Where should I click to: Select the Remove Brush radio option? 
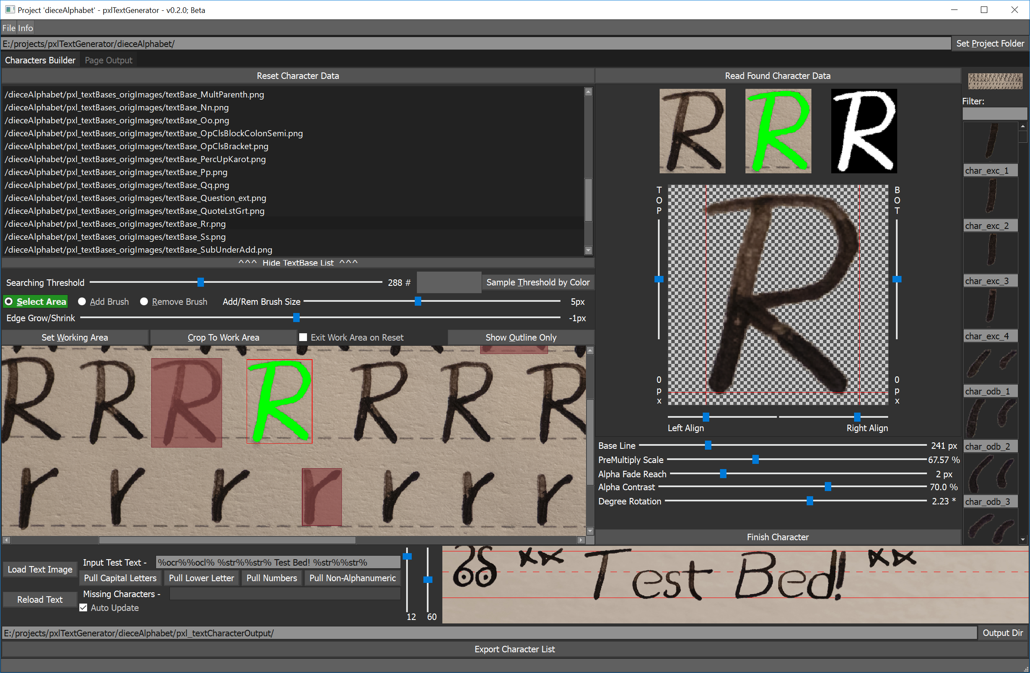[144, 302]
